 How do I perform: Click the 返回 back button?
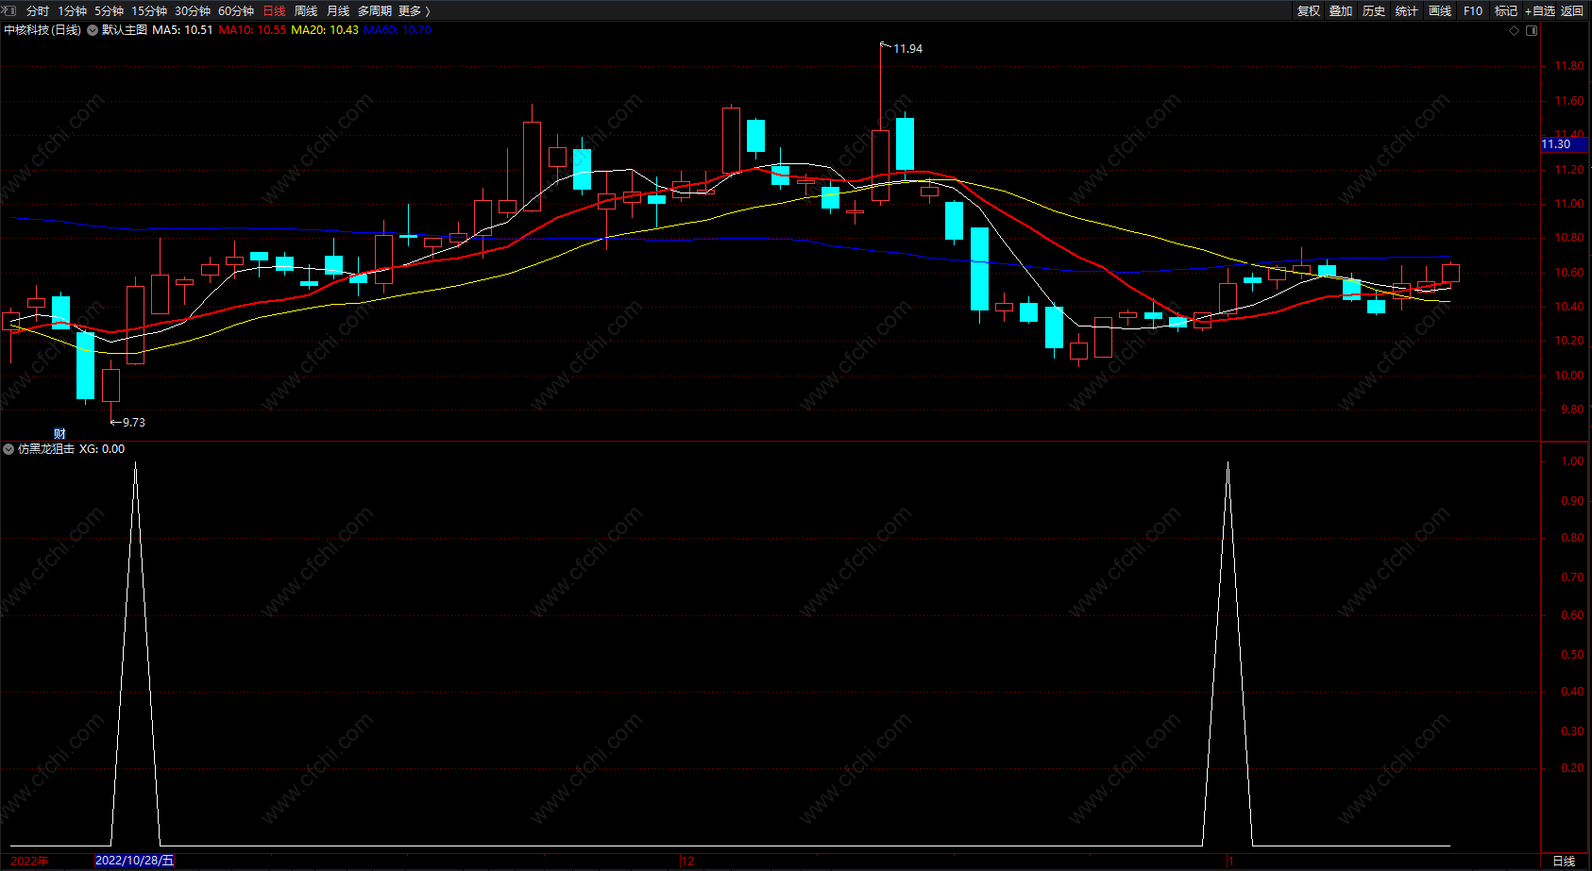(1572, 11)
